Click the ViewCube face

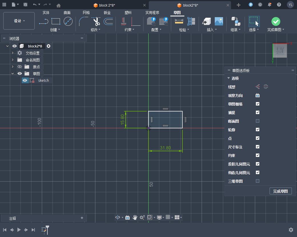[x=280, y=51]
